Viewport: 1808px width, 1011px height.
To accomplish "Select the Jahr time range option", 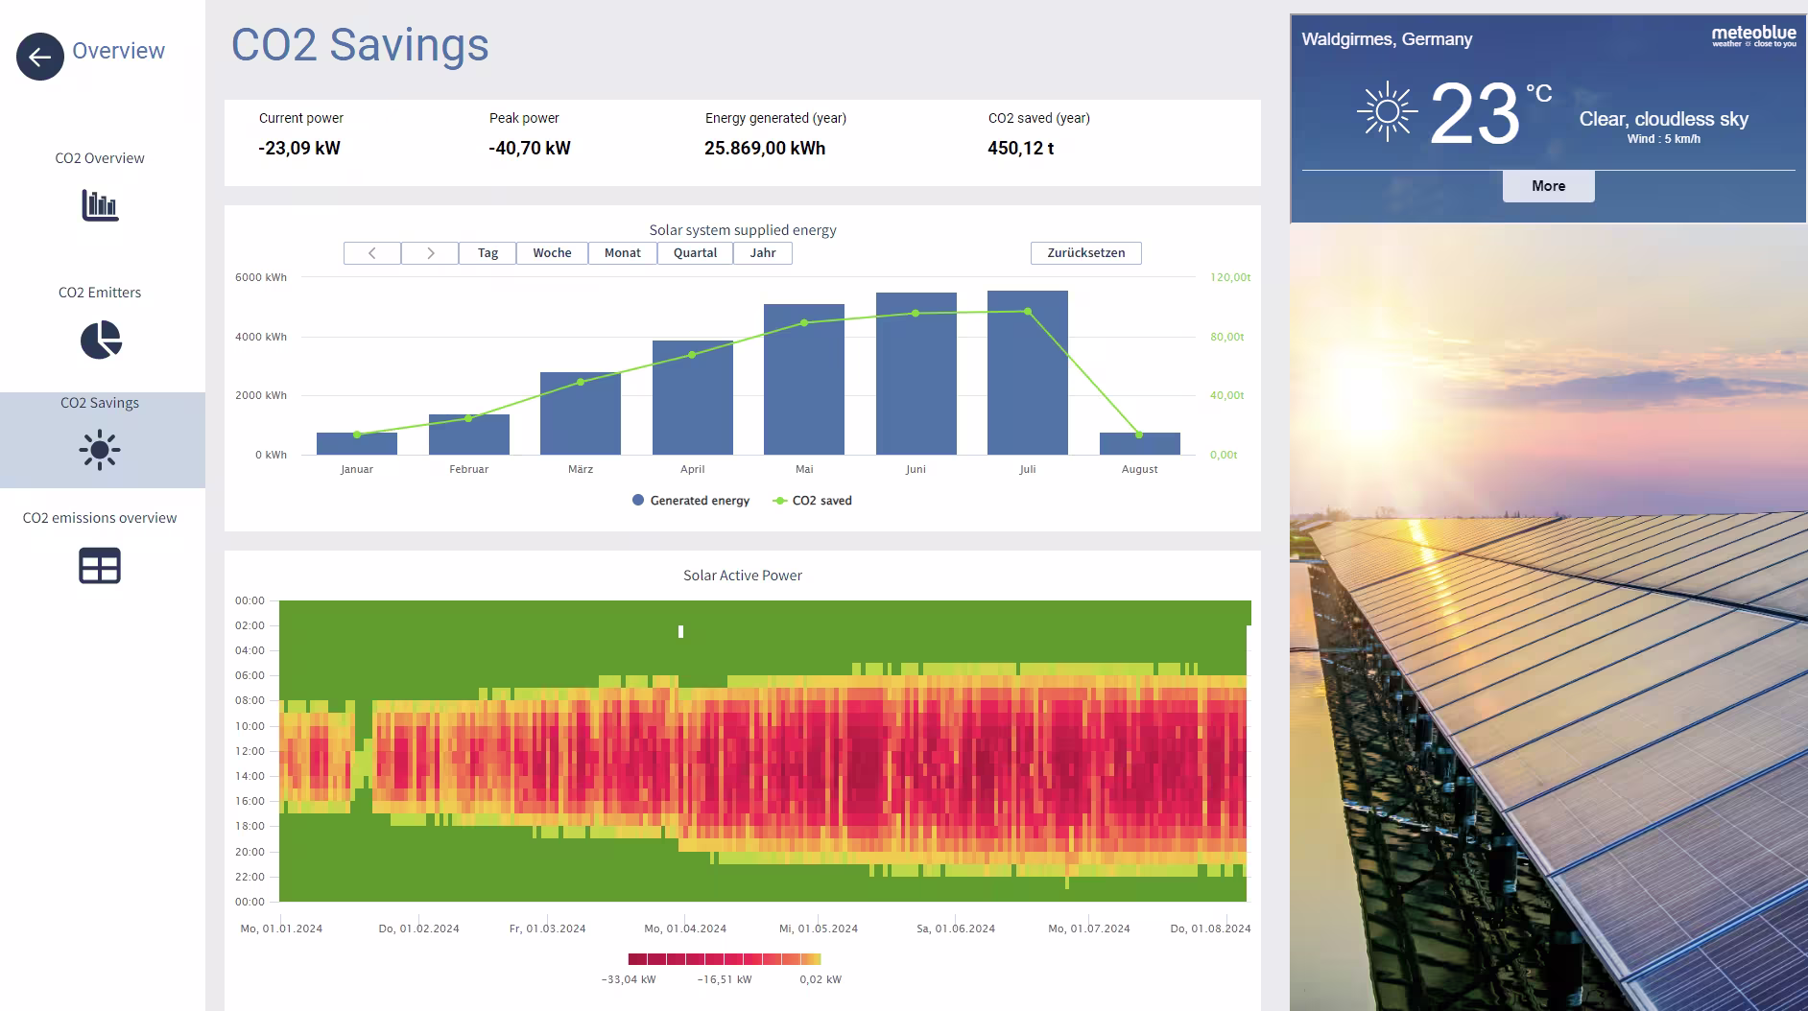I will coord(763,252).
